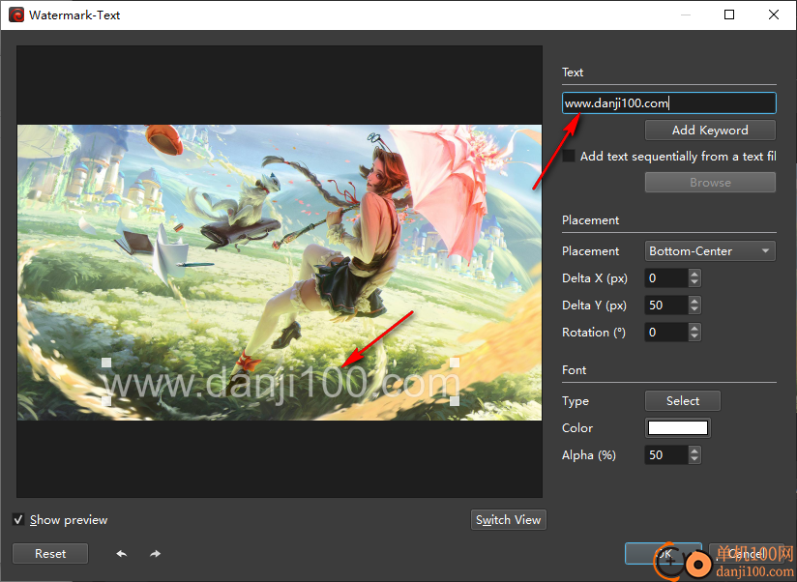Click the watermark text input field
This screenshot has width=797, height=582.
coord(669,103)
